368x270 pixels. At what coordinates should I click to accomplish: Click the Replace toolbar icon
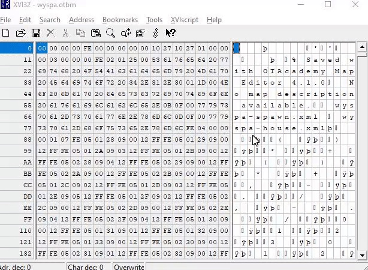[126, 33]
